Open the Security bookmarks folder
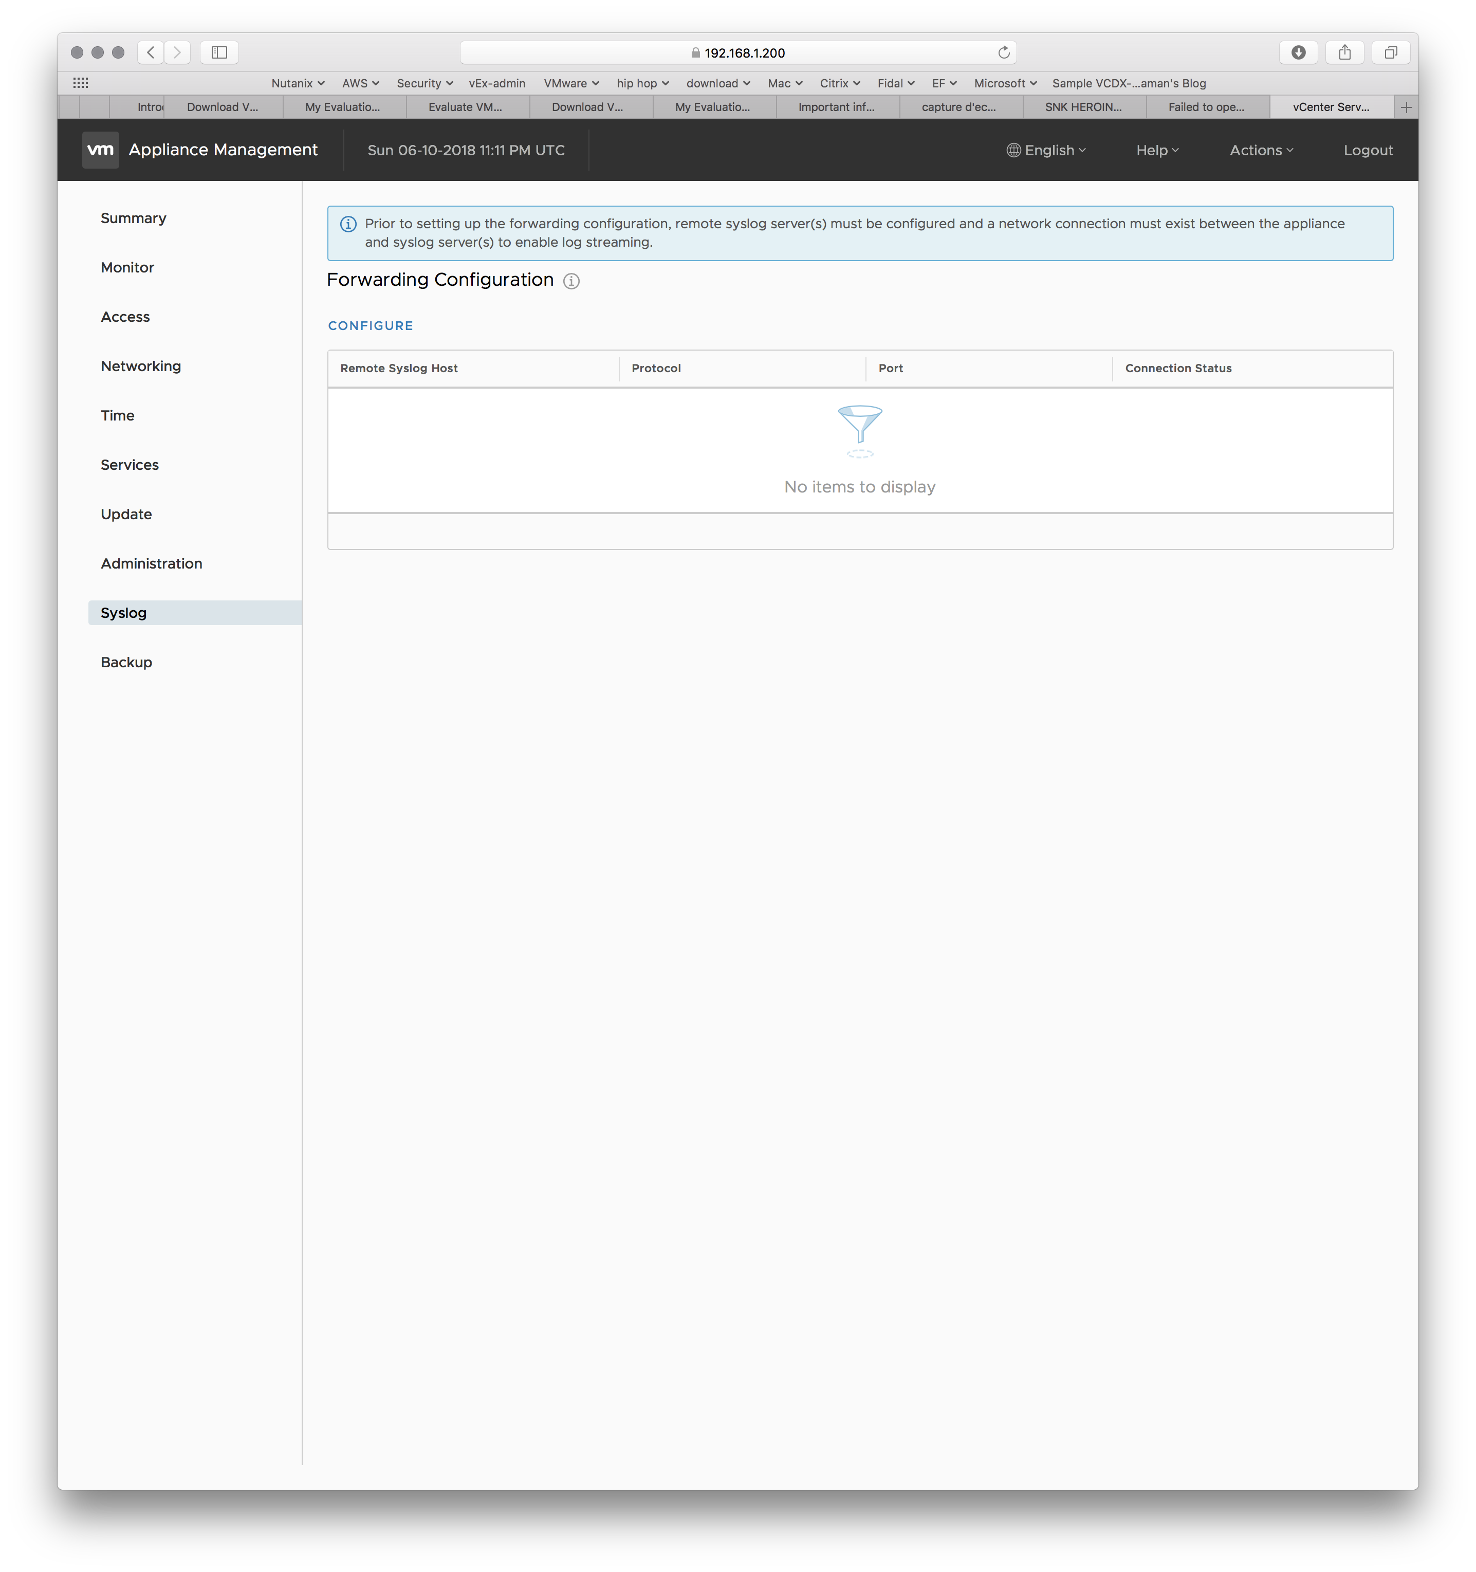Image resolution: width=1476 pixels, height=1572 pixels. pos(425,83)
